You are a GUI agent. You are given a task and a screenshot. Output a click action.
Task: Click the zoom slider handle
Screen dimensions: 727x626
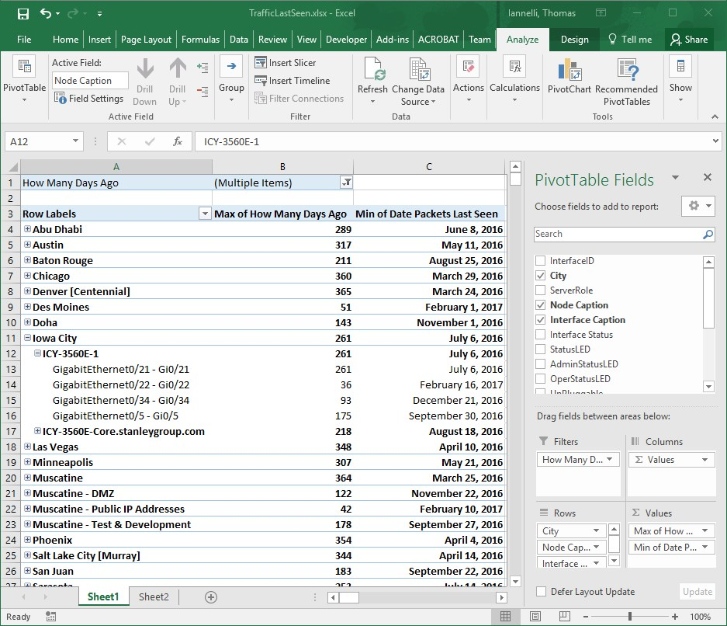[629, 617]
